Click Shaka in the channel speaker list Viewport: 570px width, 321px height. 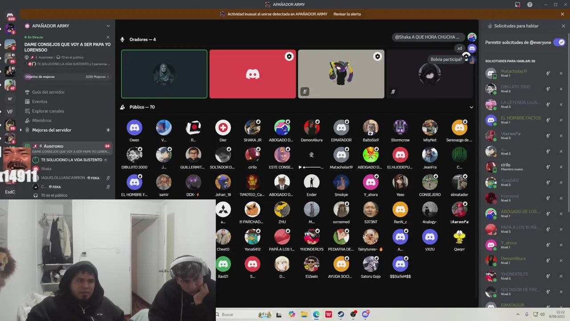46,169
